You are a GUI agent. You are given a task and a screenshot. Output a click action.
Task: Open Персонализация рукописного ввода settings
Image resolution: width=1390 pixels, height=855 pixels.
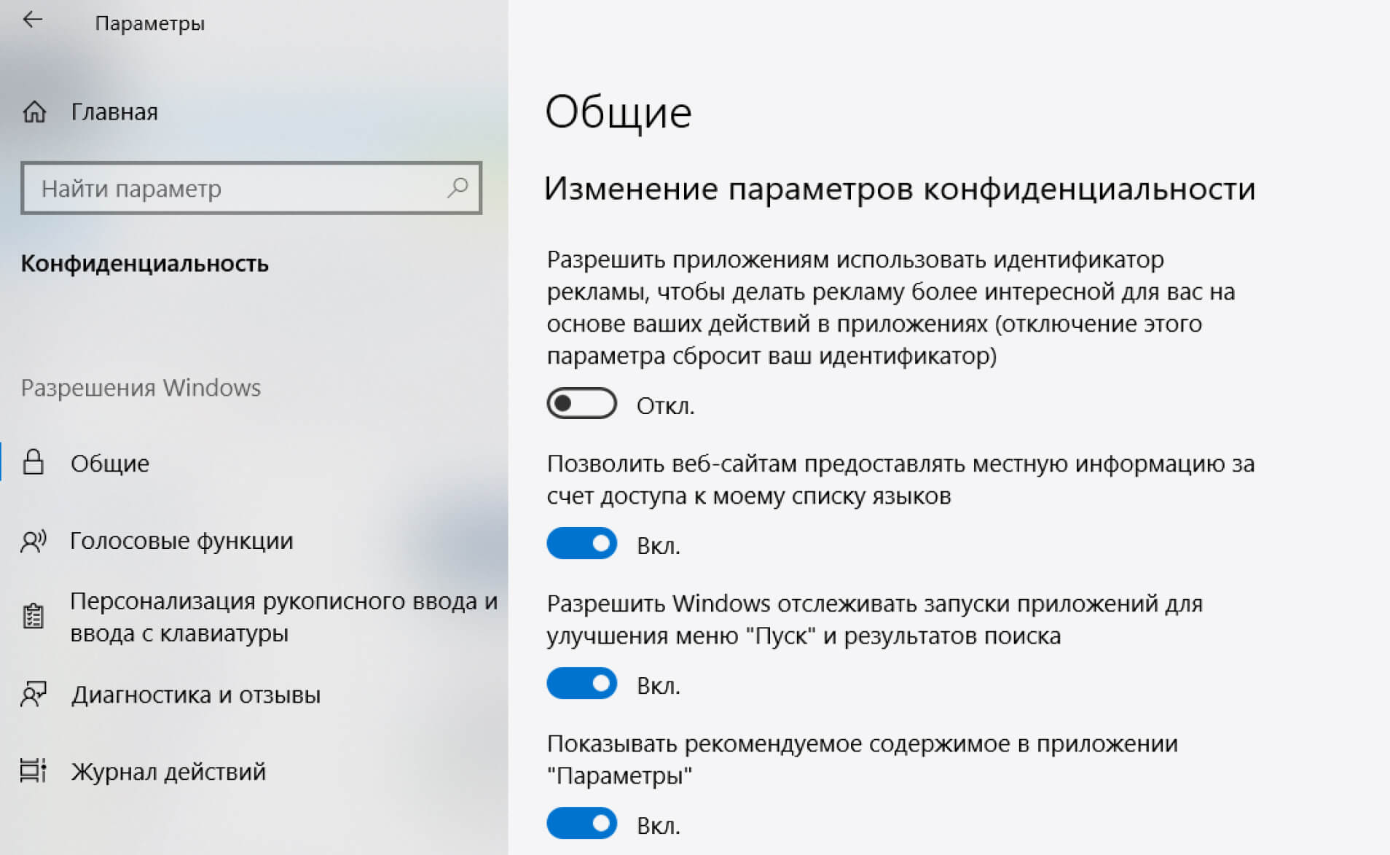coord(283,617)
